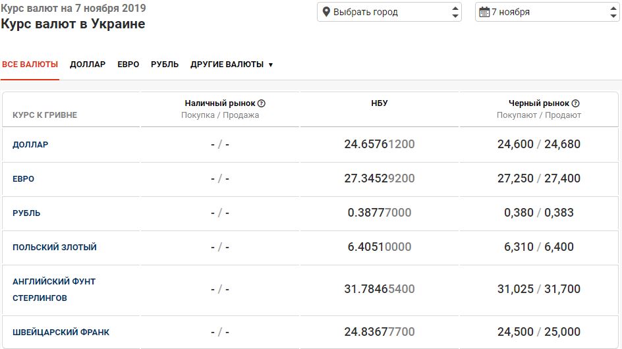Open the Рубль currency row link

(26, 213)
